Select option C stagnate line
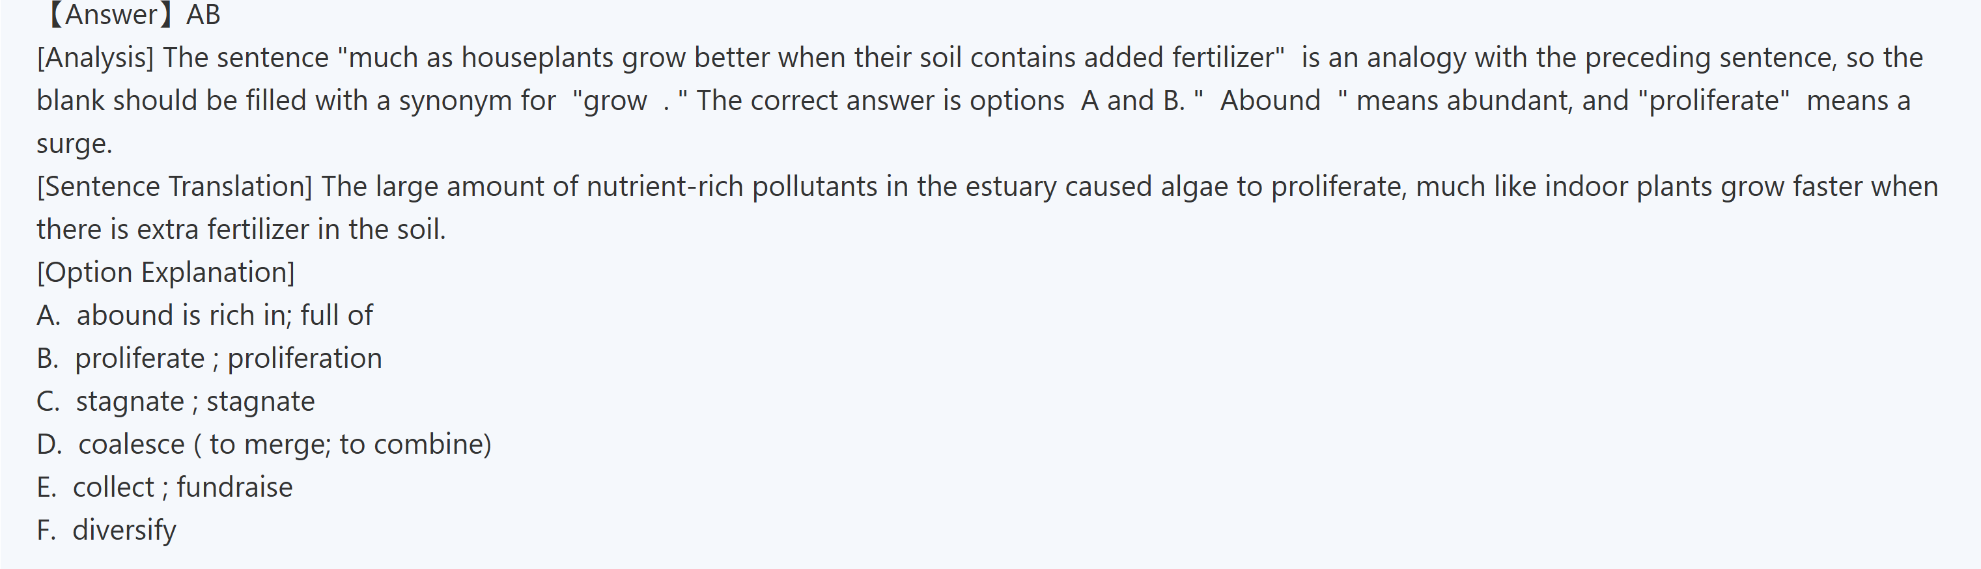This screenshot has width=1981, height=569. point(175,402)
